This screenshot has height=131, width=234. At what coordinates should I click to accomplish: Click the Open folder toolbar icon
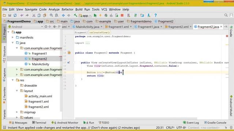coord(4,15)
